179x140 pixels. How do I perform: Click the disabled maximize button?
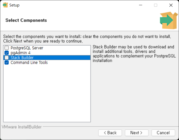click(x=156, y=5)
